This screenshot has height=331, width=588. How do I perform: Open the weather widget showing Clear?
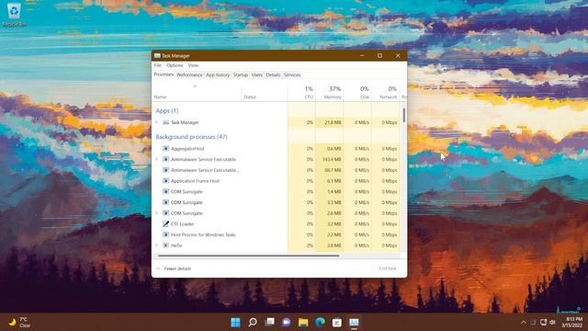click(x=19, y=322)
